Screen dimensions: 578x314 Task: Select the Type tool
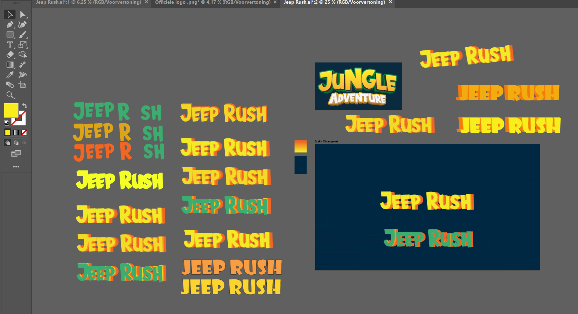click(10, 45)
